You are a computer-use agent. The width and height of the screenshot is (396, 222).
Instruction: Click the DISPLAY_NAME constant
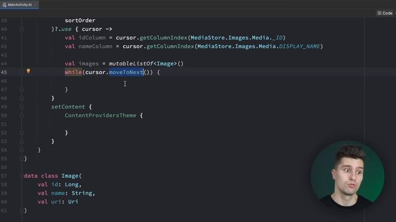pos(299,46)
